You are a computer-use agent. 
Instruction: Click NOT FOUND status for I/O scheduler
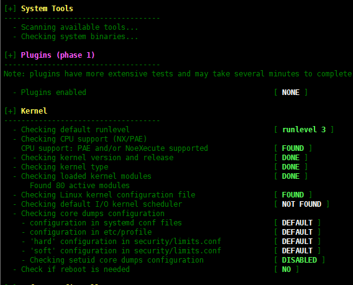[x=301, y=204]
